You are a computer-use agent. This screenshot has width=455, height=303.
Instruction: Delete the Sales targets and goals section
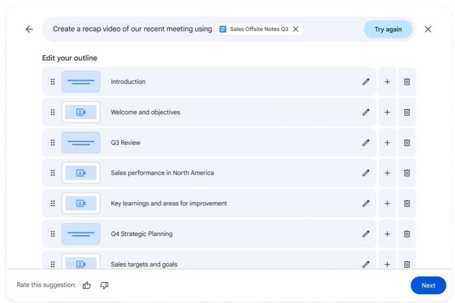pyautogui.click(x=407, y=264)
